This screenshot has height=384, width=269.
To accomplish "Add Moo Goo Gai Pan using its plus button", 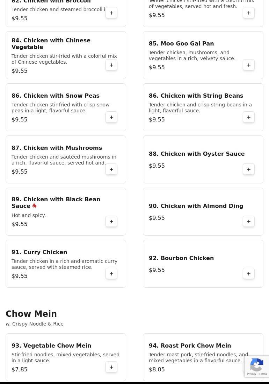I will 249,65.
